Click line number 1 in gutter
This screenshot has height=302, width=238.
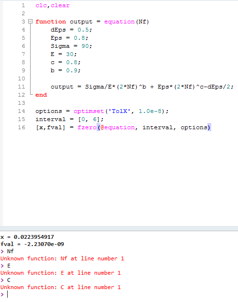(23, 5)
